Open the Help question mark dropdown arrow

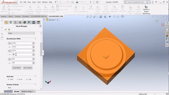[x=158, y=2]
